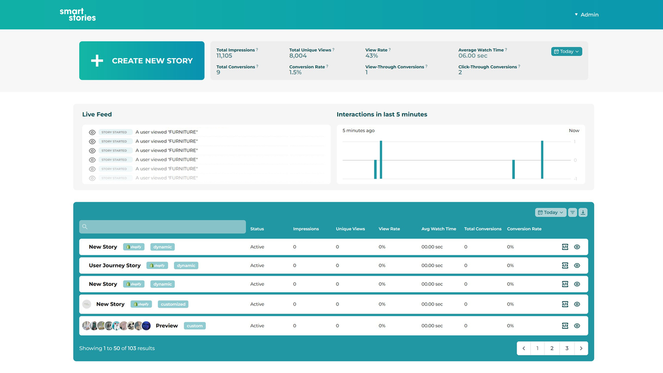Go to page 2 of results
The height and width of the screenshot is (373, 663).
tap(552, 348)
